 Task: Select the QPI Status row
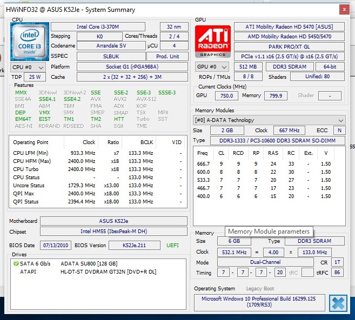coord(98,202)
